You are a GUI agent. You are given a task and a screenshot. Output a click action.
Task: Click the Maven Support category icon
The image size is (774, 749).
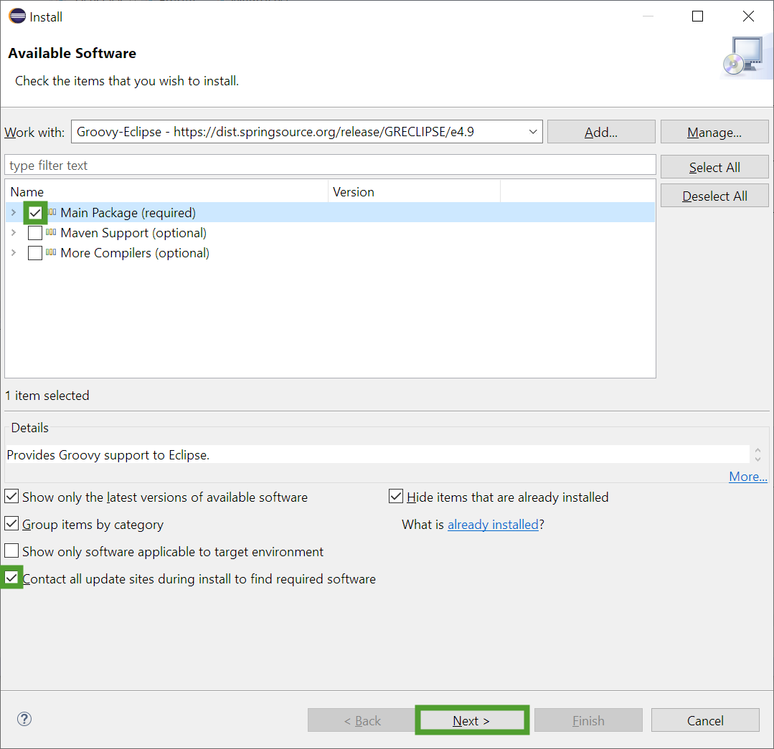tap(52, 233)
